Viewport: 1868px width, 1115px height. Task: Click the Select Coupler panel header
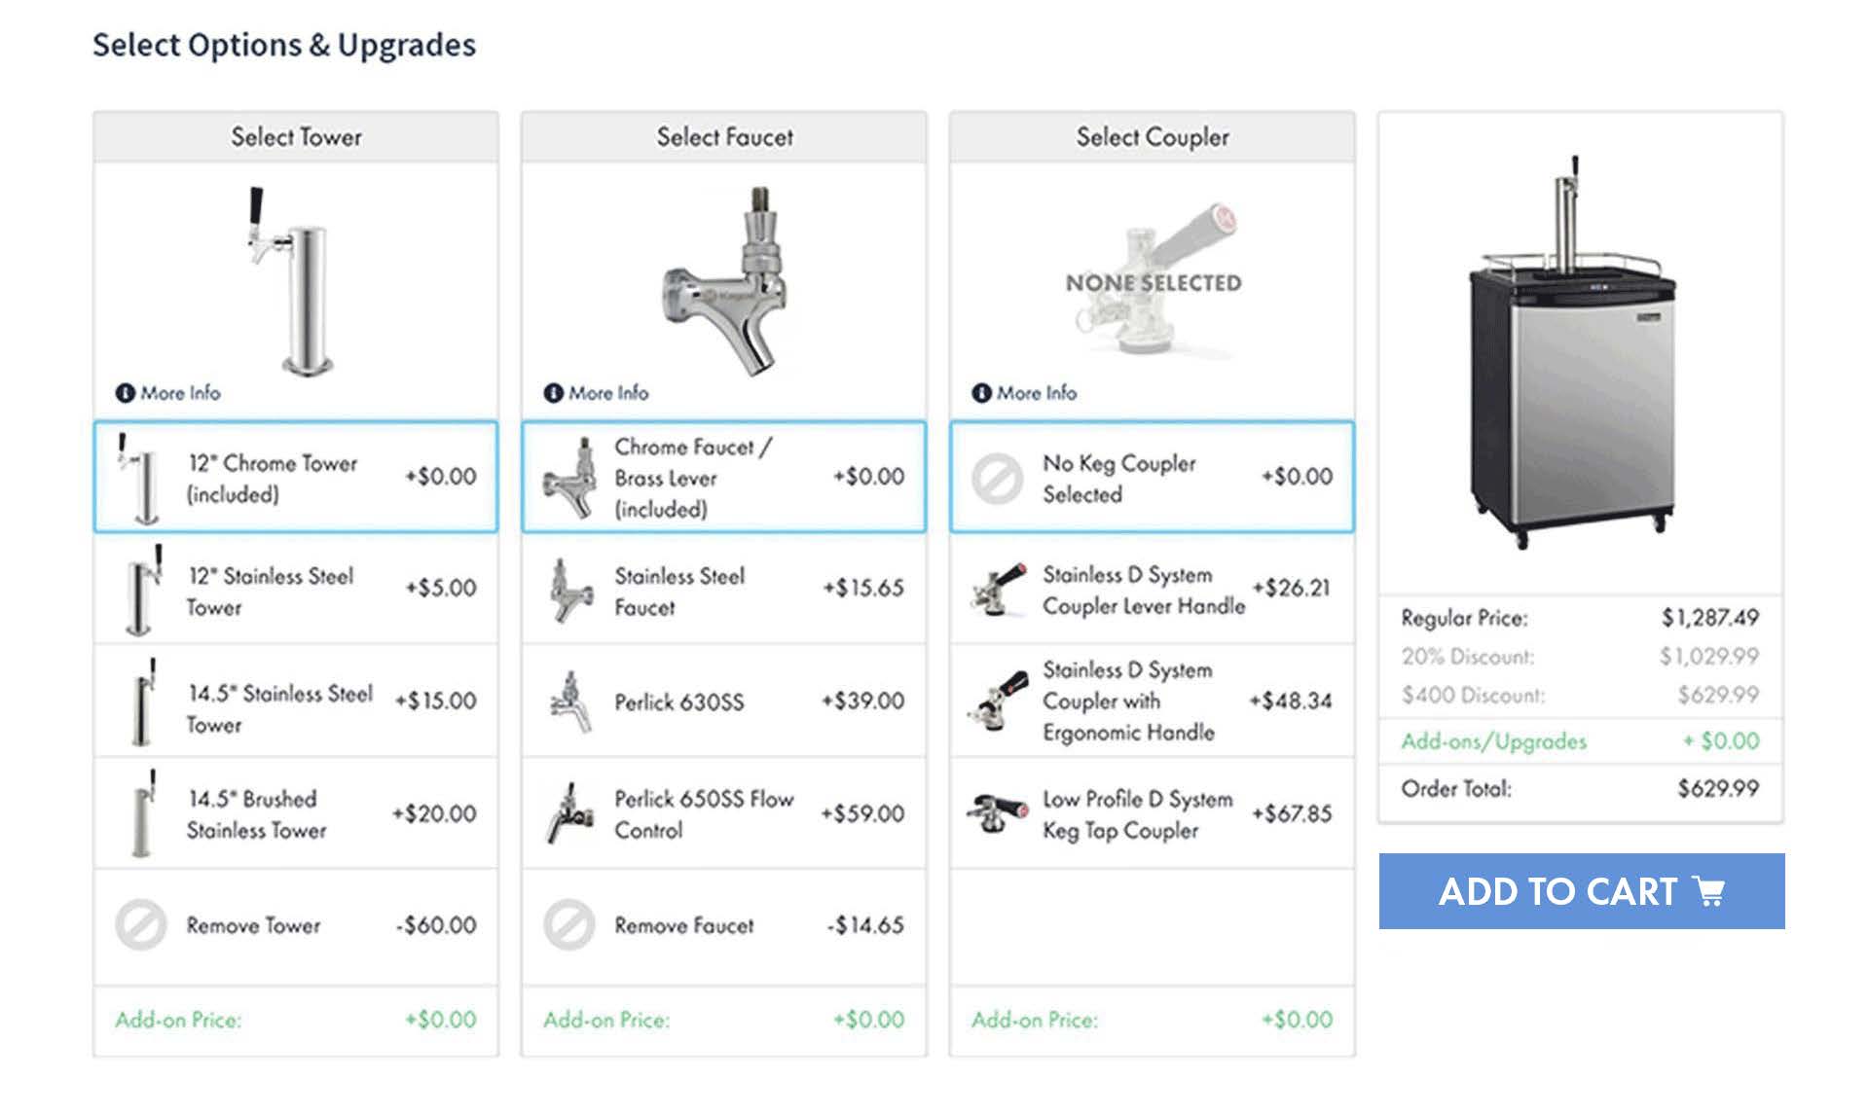pyautogui.click(x=1152, y=137)
